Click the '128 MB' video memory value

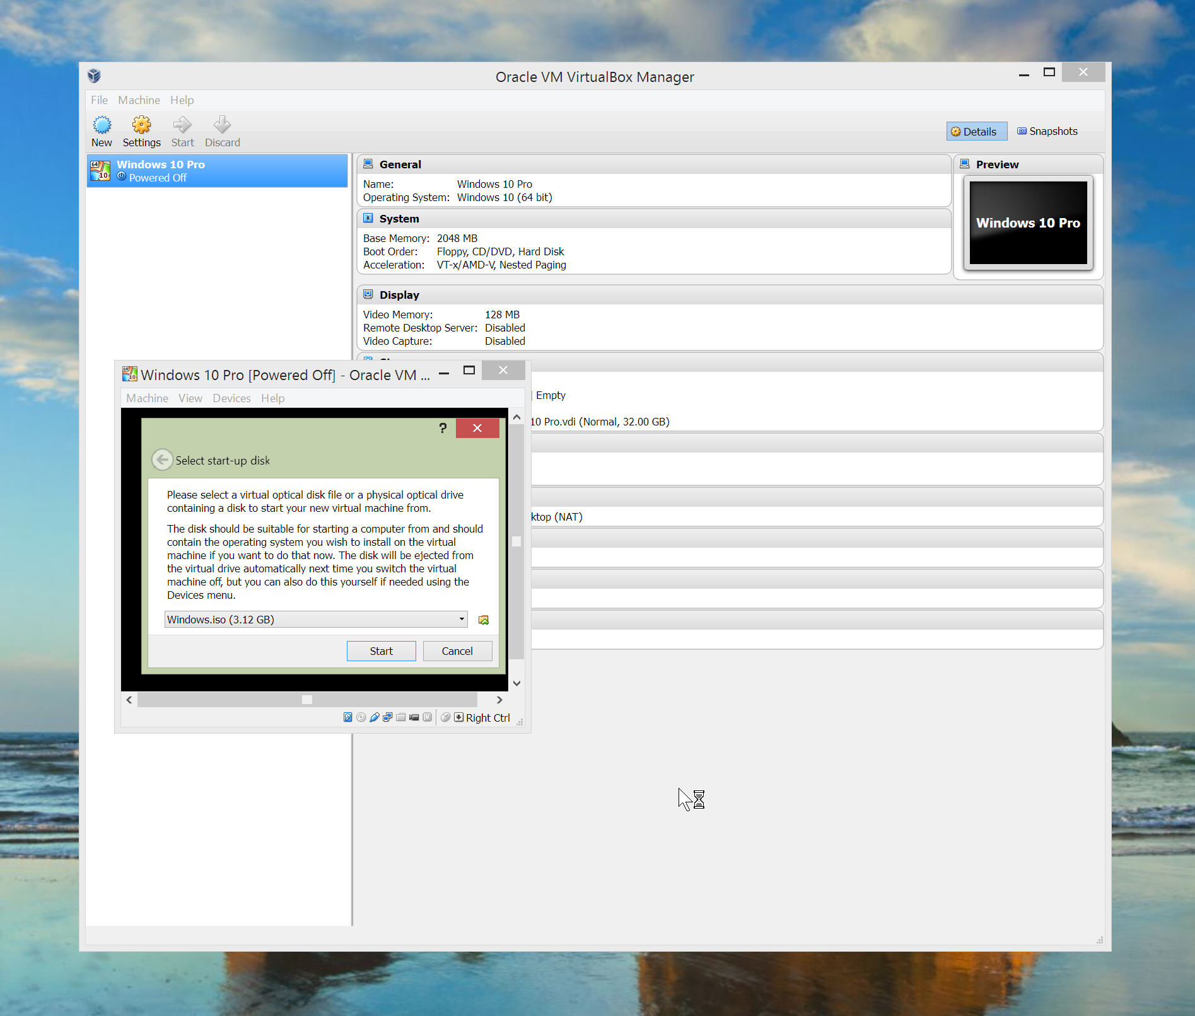[x=502, y=315]
